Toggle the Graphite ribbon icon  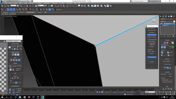[x=92, y=6]
